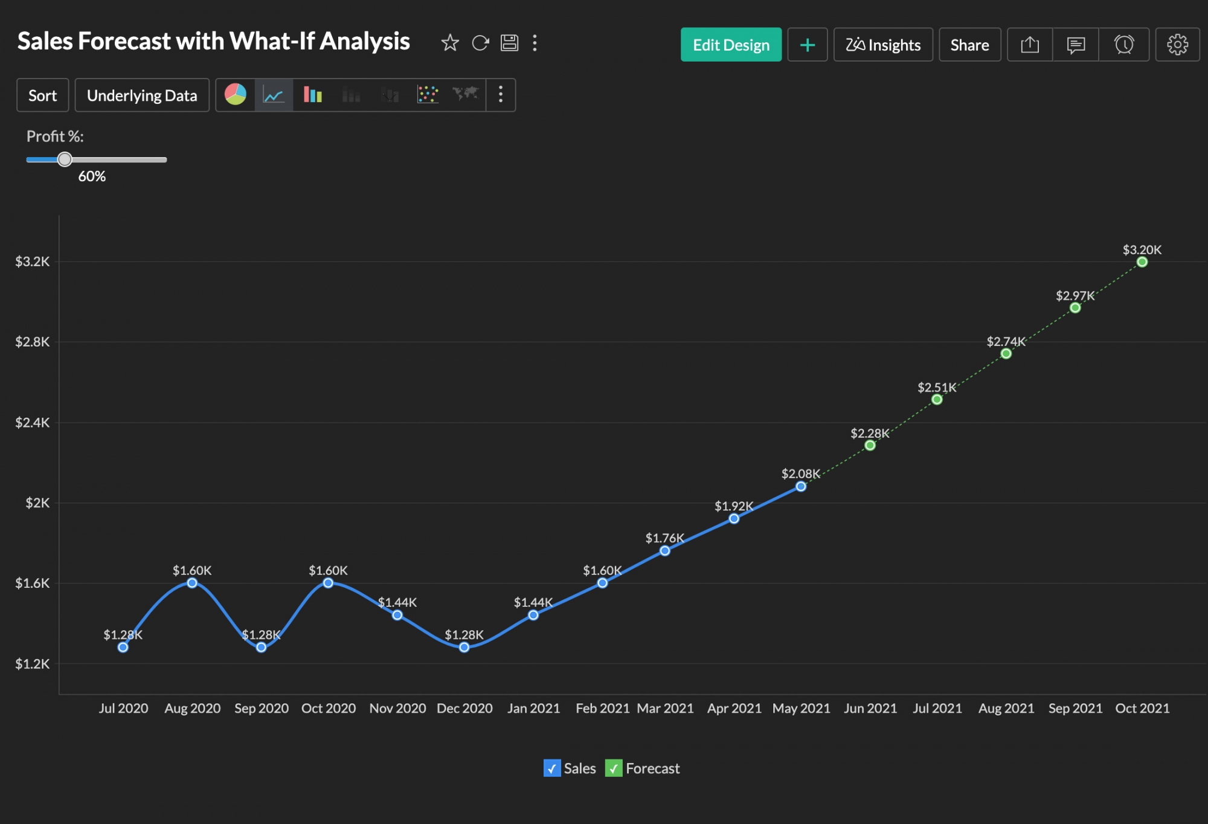
Task: Refresh the report data
Action: coord(479,42)
